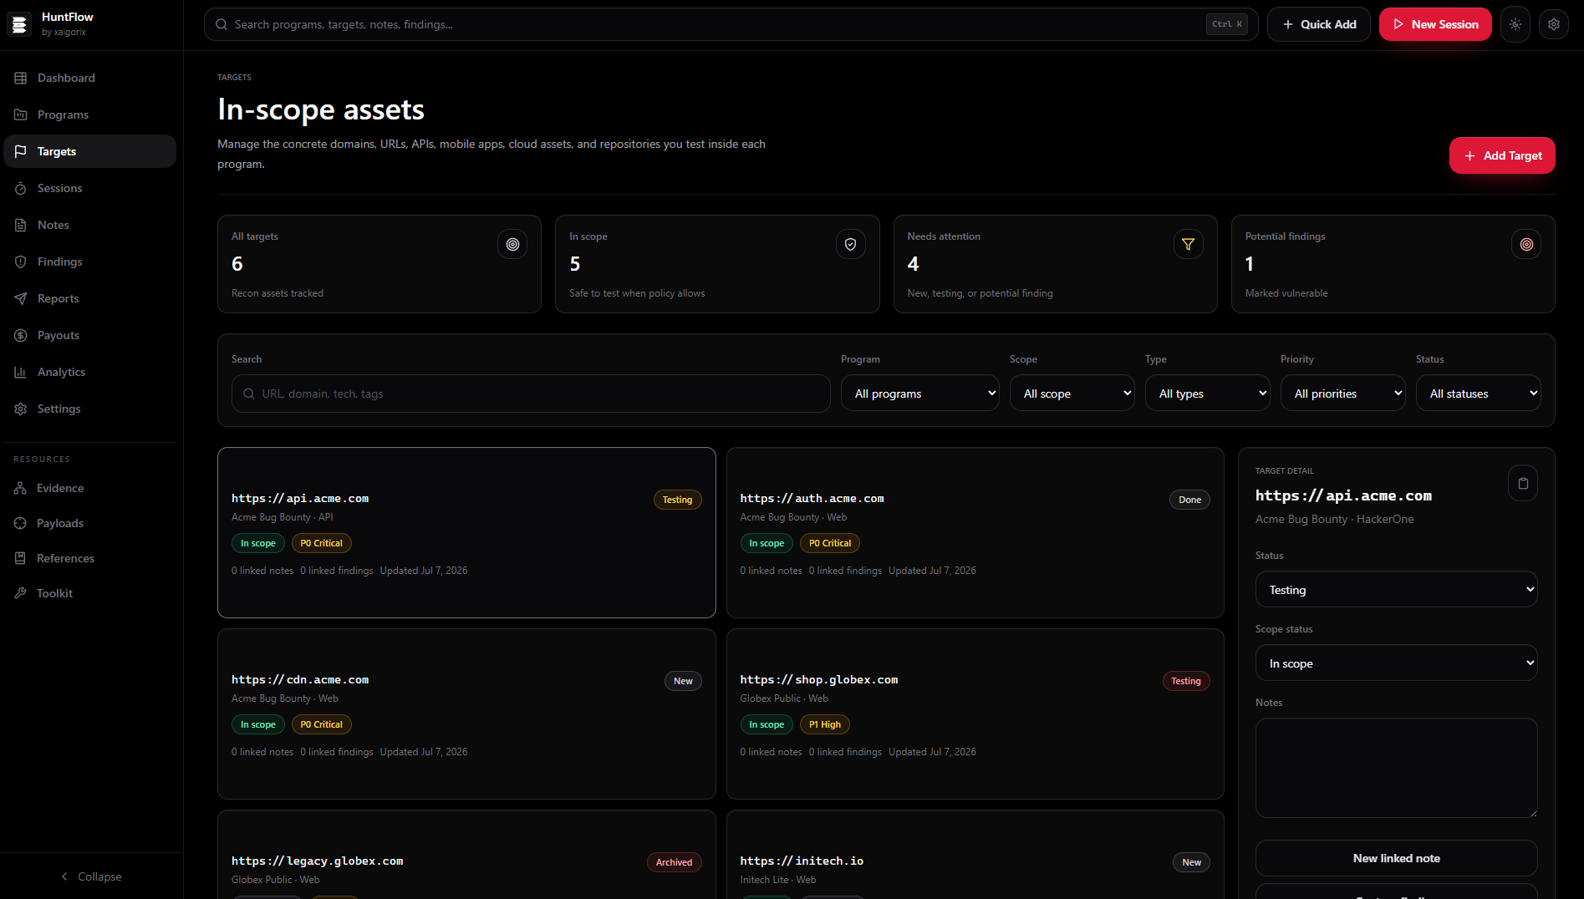Go to Programs in sidebar

[89, 114]
